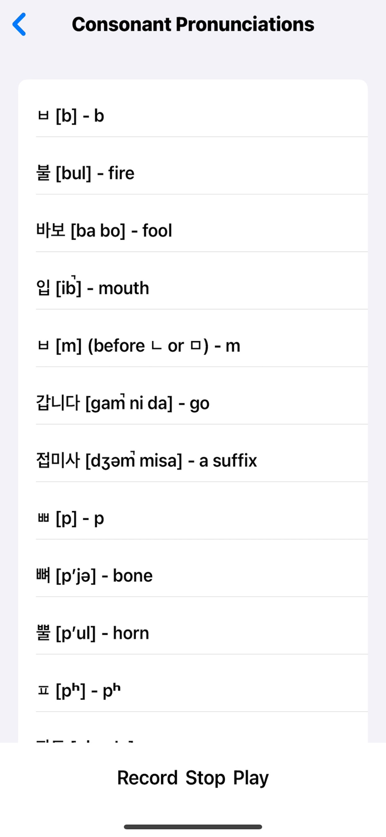
Task: Tap the 입 [ib] mouth entry
Action: (x=193, y=288)
